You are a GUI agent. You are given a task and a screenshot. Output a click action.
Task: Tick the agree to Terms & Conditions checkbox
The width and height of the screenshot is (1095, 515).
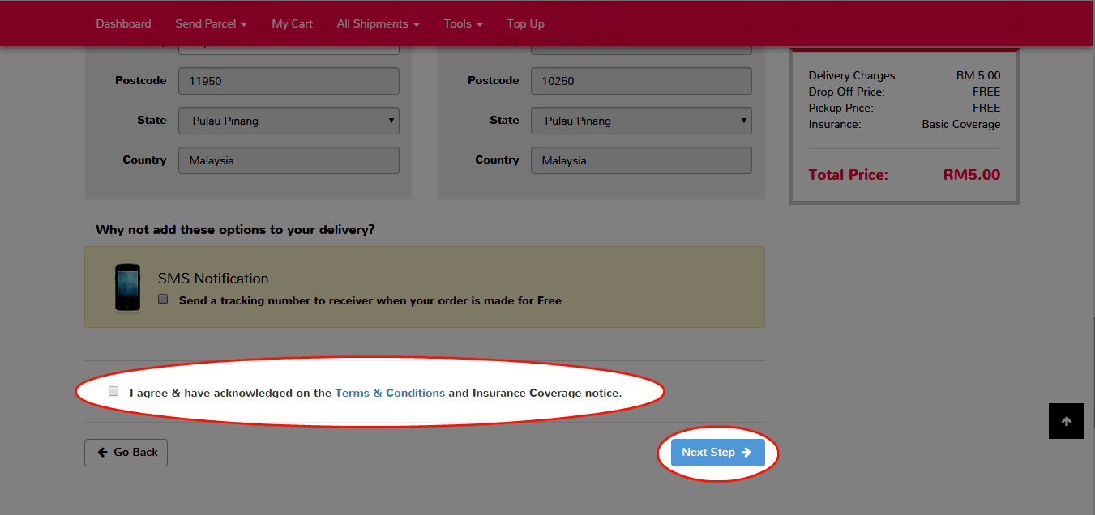(113, 392)
